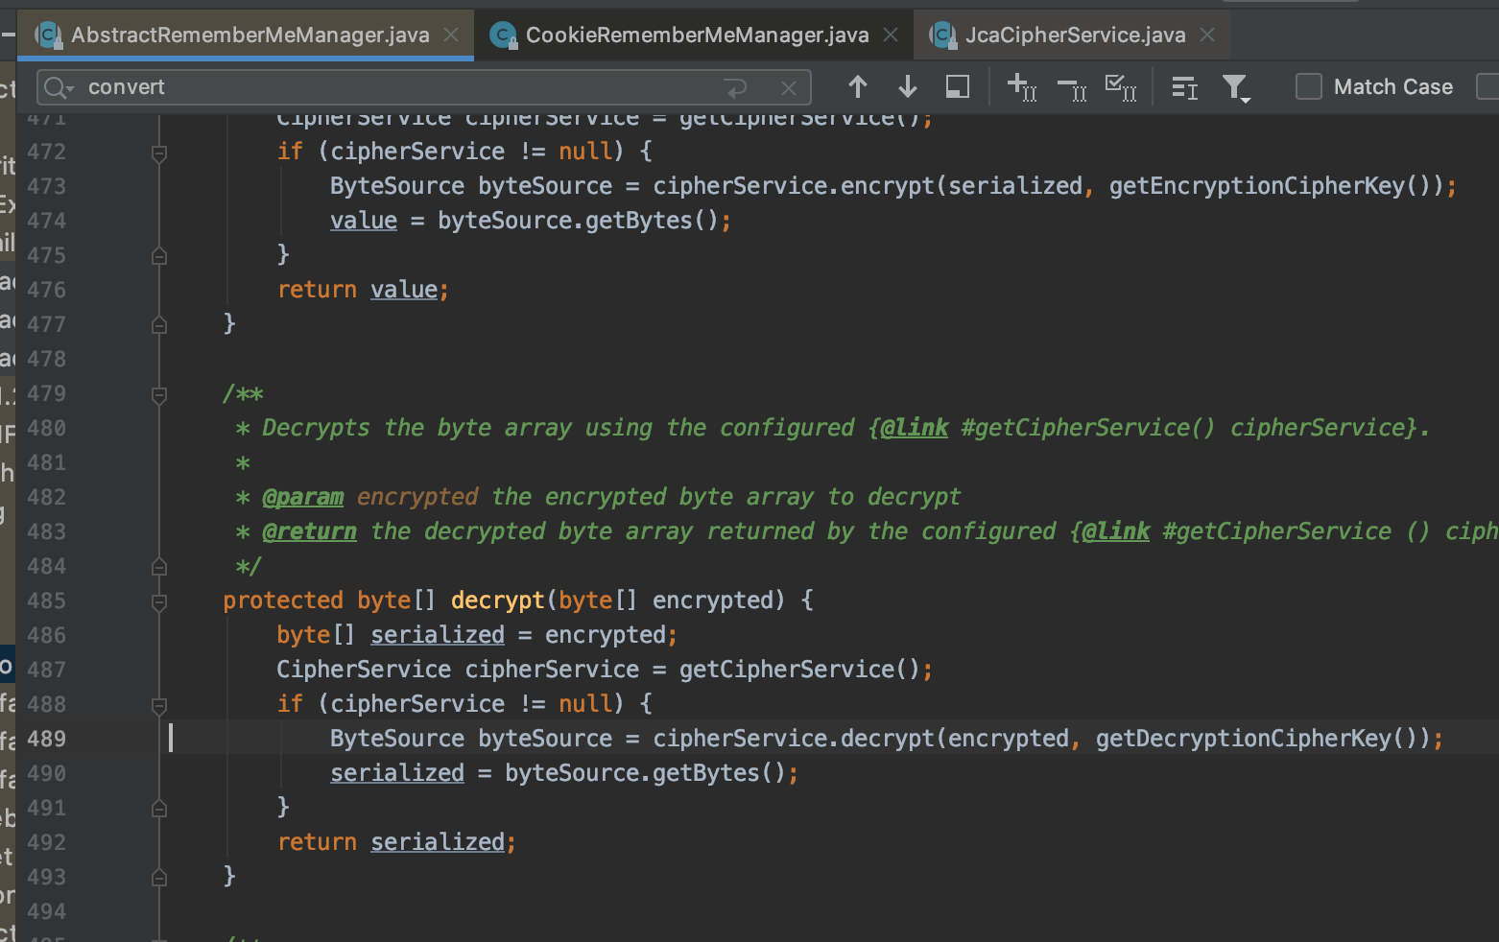
Task: Click fold end marker at line 477
Action: [x=159, y=325]
